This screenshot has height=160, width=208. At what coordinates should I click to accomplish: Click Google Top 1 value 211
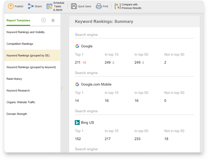point(78,62)
